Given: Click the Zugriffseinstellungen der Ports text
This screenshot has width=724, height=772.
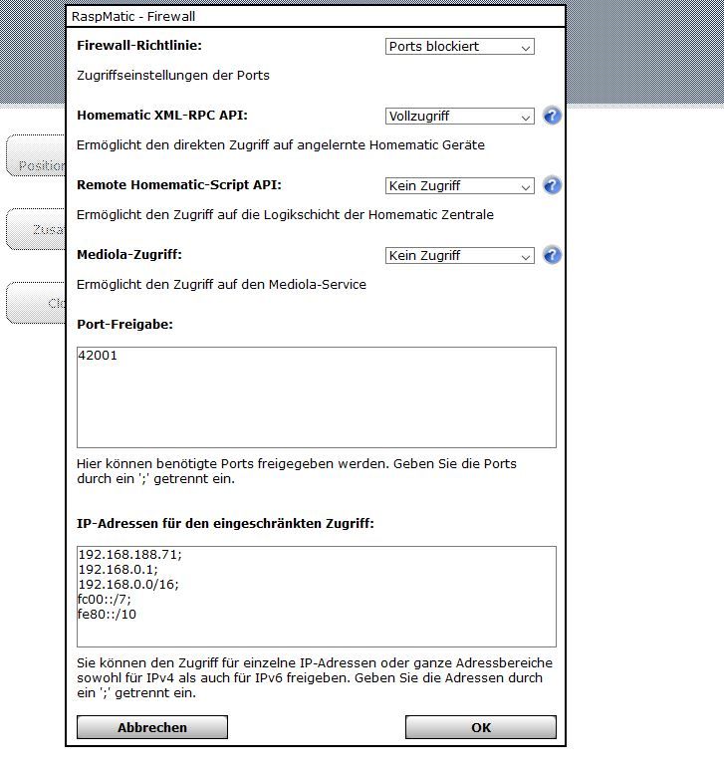Looking at the screenshot, I should coord(173,76).
